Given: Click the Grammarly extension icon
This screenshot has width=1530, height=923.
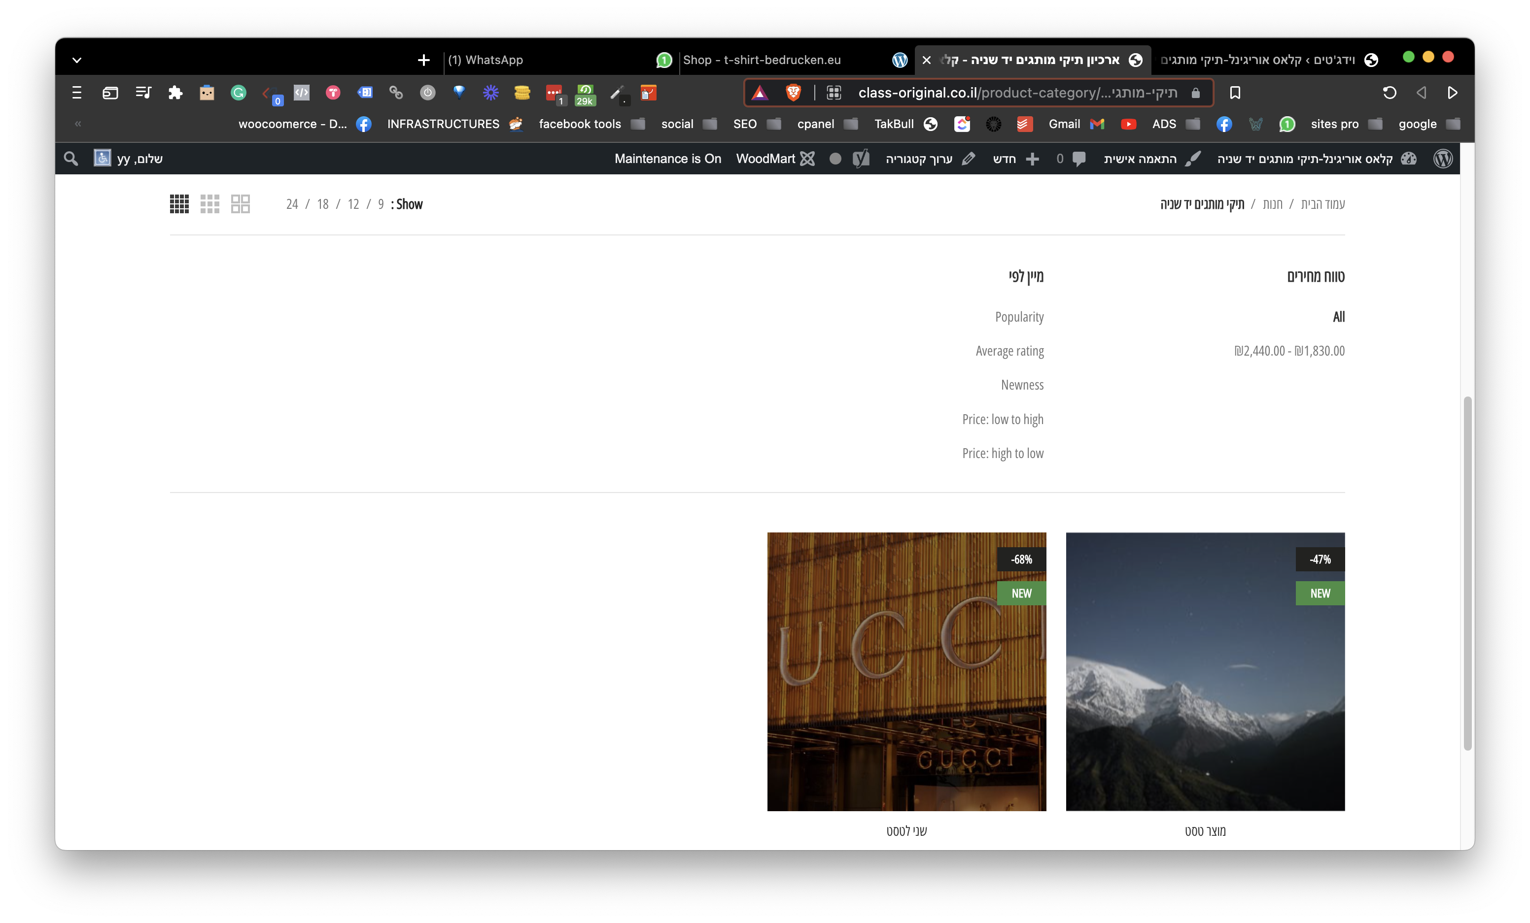Looking at the screenshot, I should click(x=239, y=93).
